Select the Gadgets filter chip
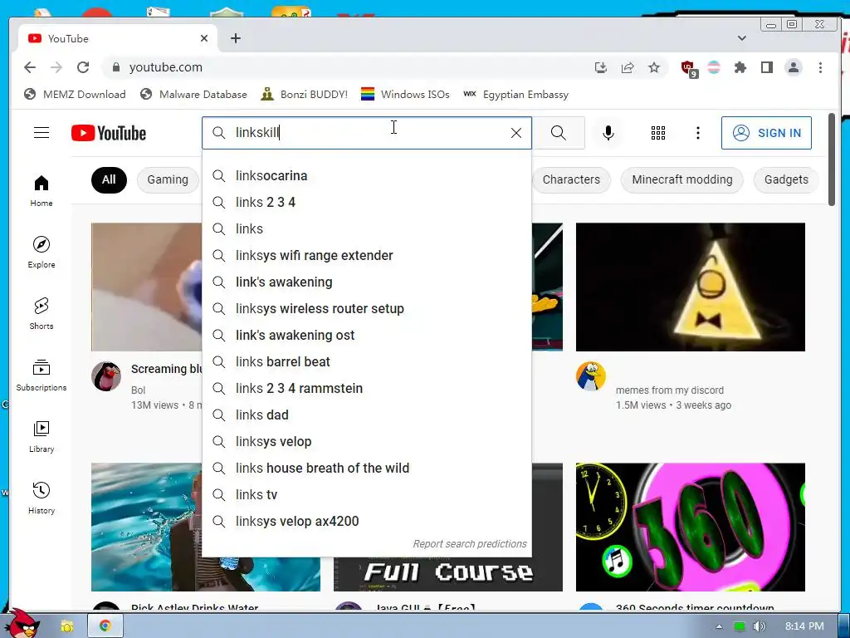Image resolution: width=850 pixels, height=638 pixels. point(786,179)
